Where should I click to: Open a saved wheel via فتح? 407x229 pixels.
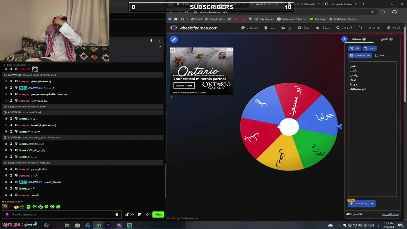(x=286, y=28)
